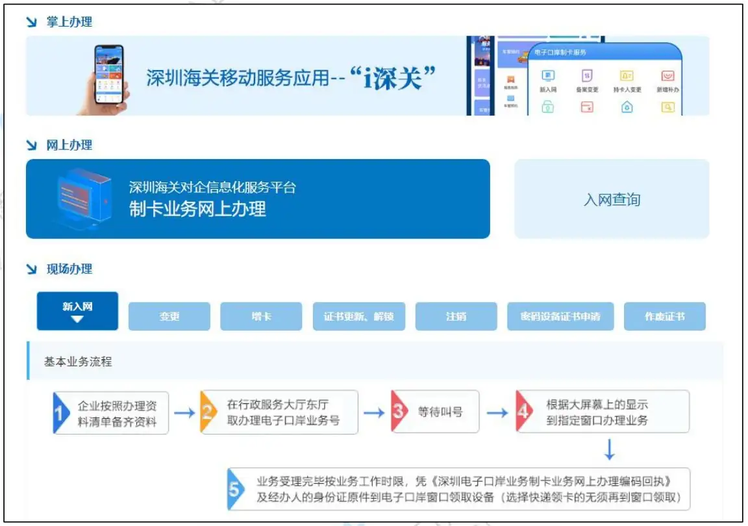Viewport: 748px width, 526px height.
Task: Click the 等待叫号 step box
Action: coord(435,411)
